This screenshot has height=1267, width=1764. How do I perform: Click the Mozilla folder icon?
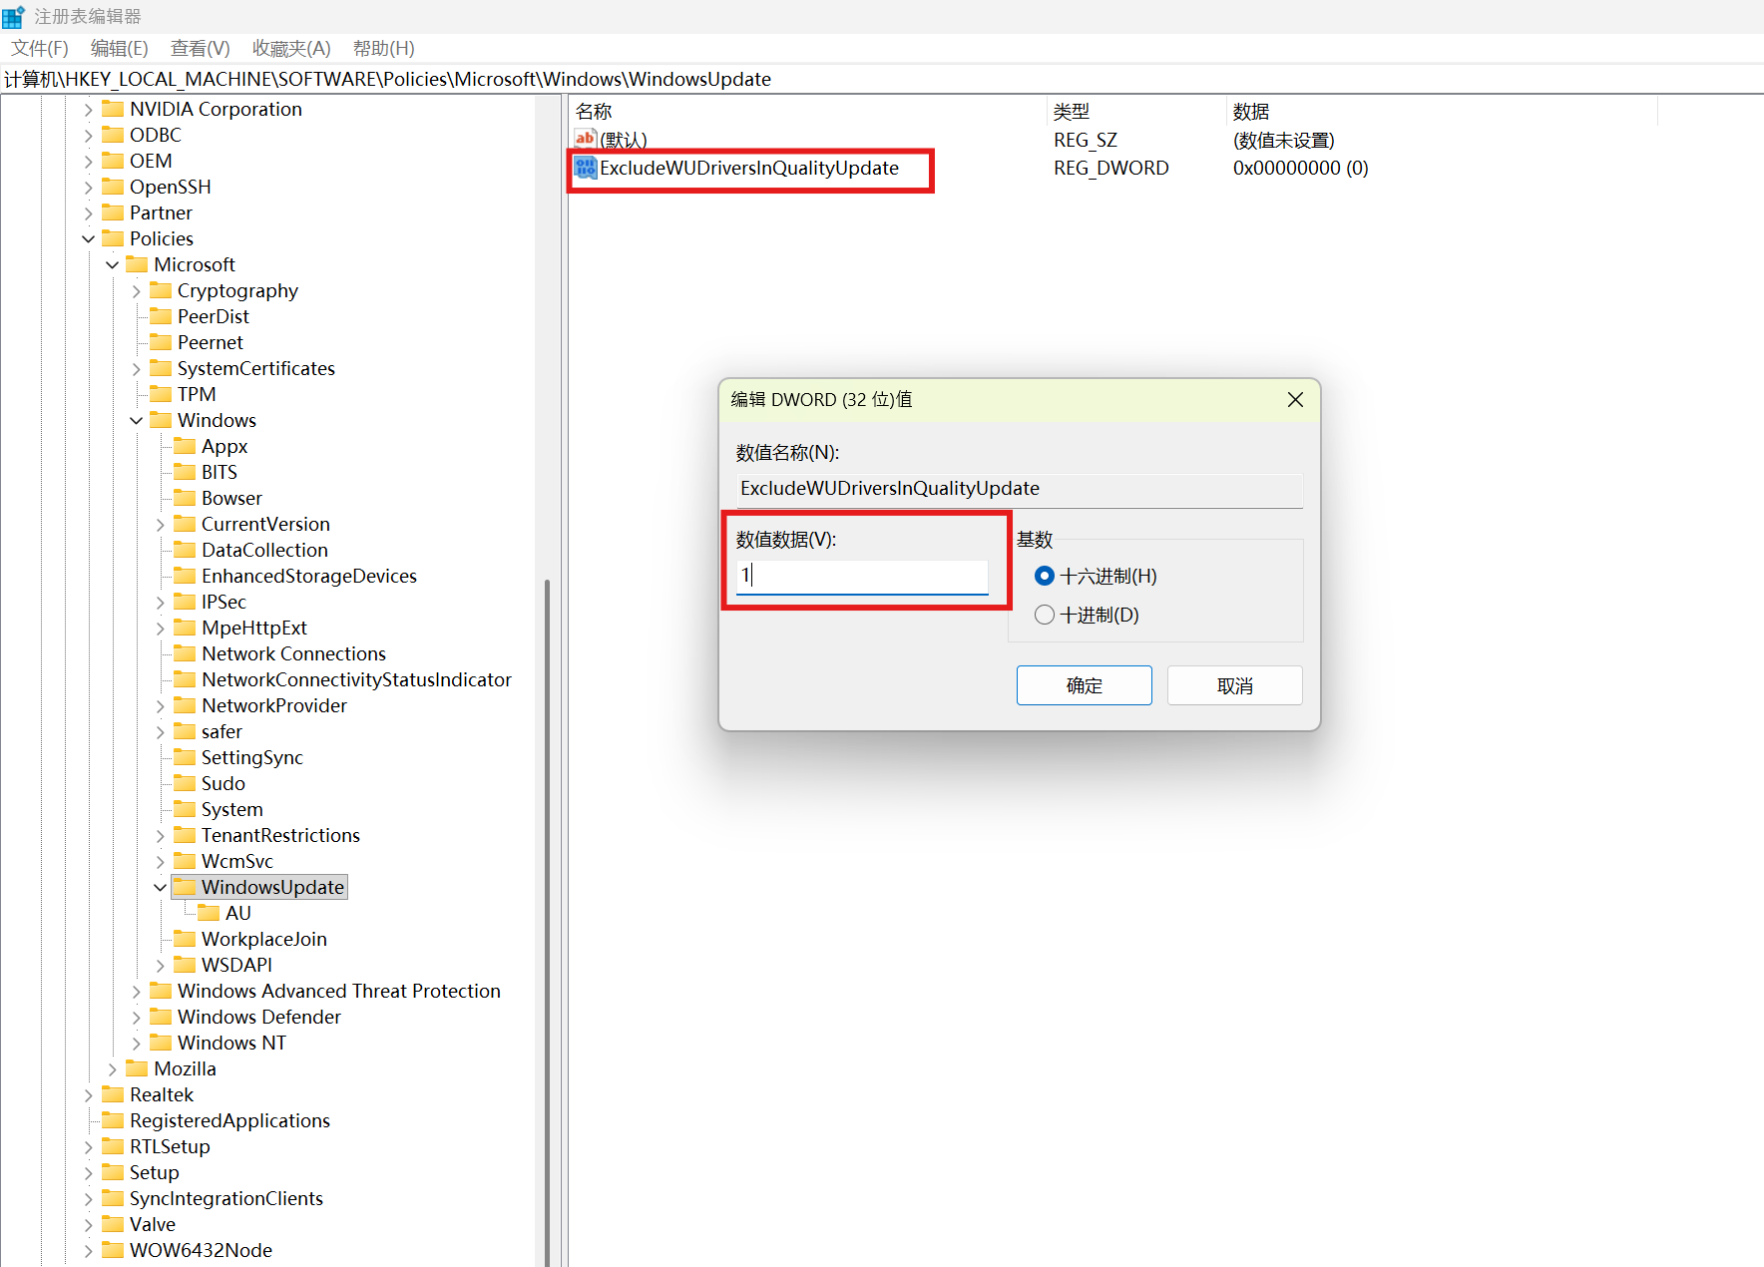[137, 1068]
